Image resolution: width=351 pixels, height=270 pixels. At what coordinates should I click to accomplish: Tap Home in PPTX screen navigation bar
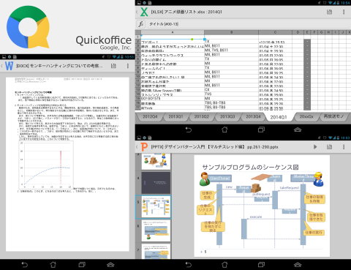tap(224, 265)
